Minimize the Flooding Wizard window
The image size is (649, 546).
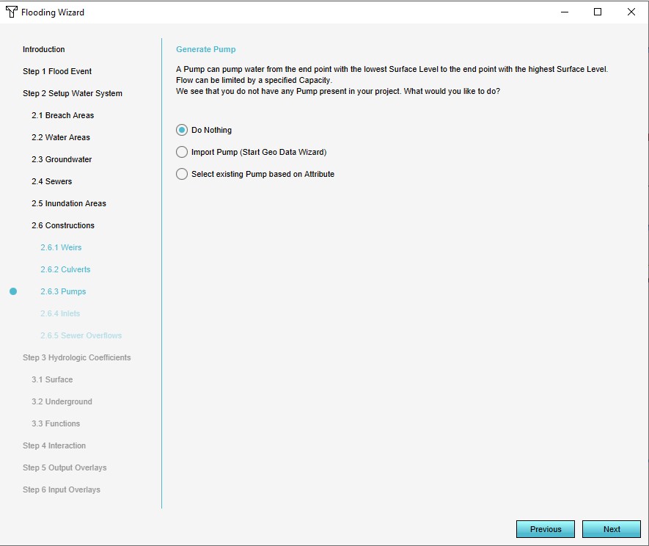[x=565, y=12]
